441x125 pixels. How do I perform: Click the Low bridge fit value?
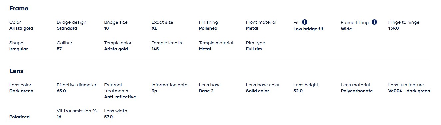pos(308,29)
